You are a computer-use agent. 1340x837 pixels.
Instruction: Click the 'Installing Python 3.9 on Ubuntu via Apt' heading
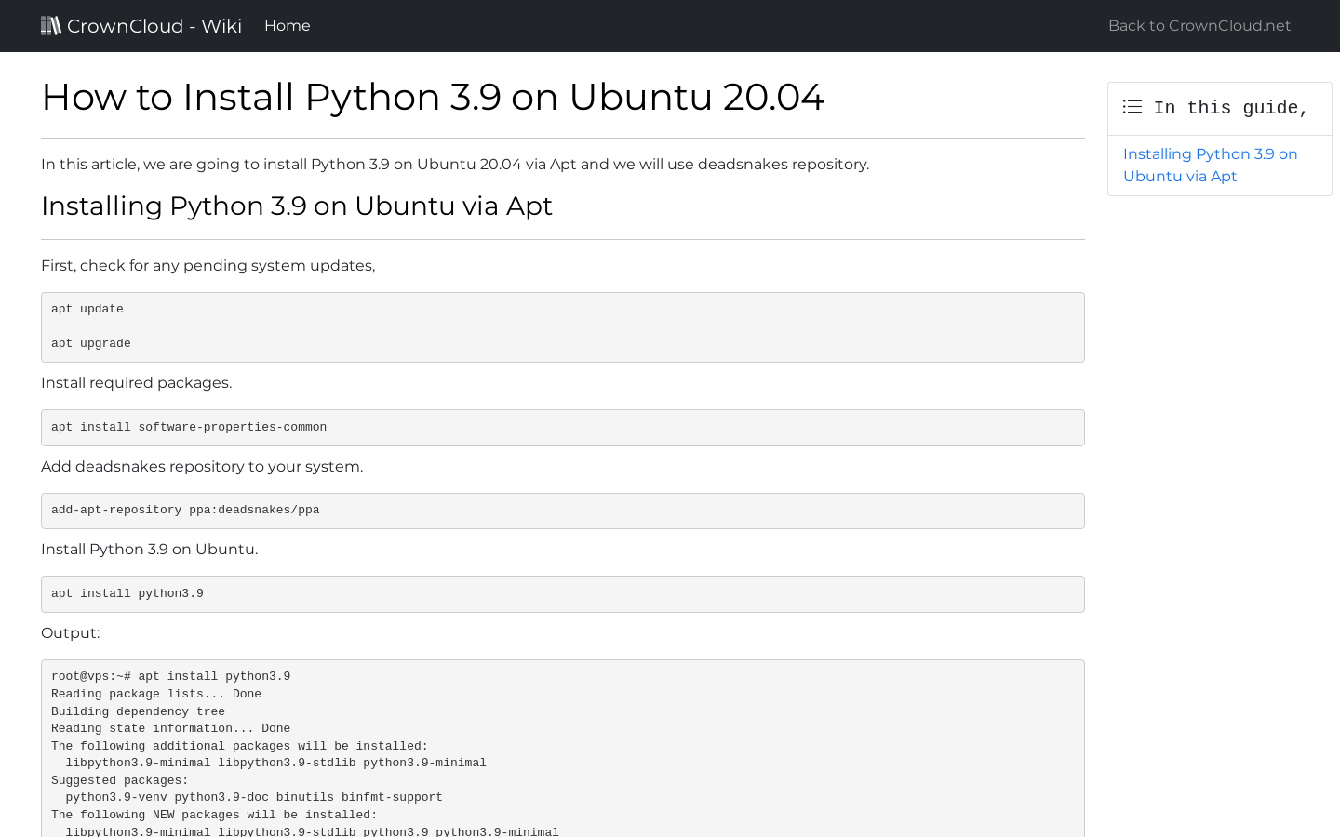[297, 206]
